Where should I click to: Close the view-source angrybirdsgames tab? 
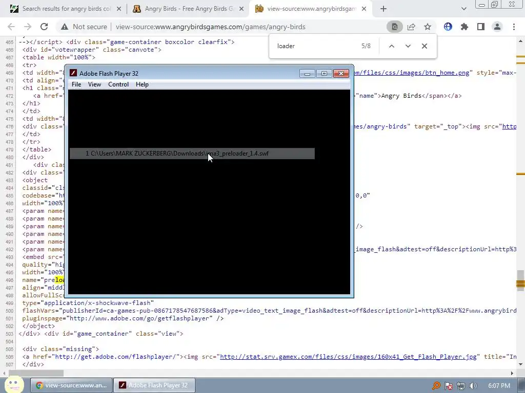point(365,9)
